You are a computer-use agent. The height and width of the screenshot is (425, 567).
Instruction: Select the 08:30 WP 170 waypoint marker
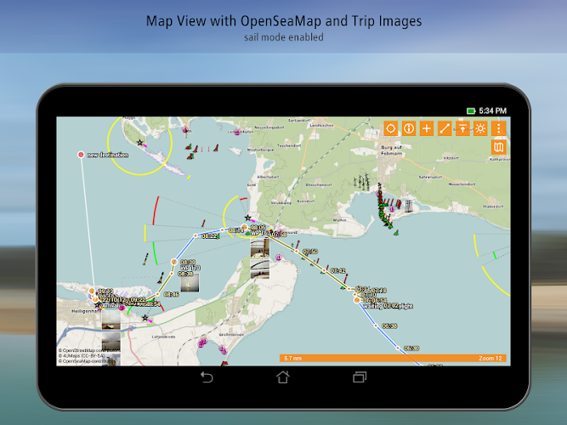click(x=174, y=262)
